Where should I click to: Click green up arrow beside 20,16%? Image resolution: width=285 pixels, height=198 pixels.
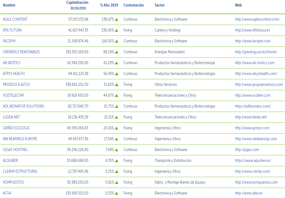(x=117, y=128)
